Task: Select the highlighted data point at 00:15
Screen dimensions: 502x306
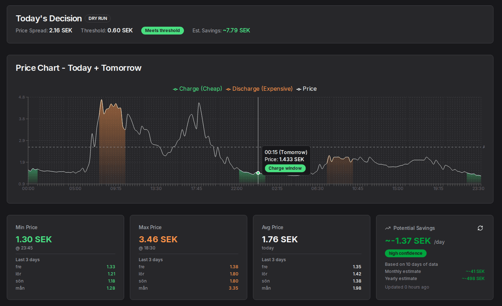Action: click(258, 173)
